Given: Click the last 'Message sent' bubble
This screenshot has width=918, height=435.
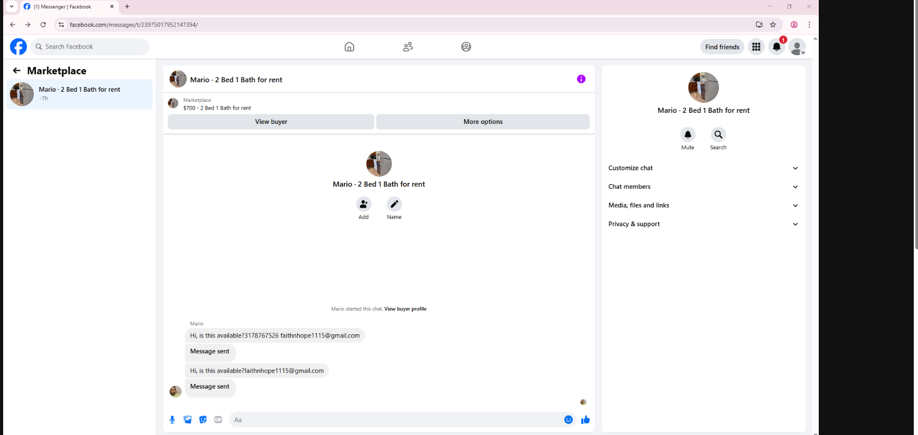Looking at the screenshot, I should point(210,387).
